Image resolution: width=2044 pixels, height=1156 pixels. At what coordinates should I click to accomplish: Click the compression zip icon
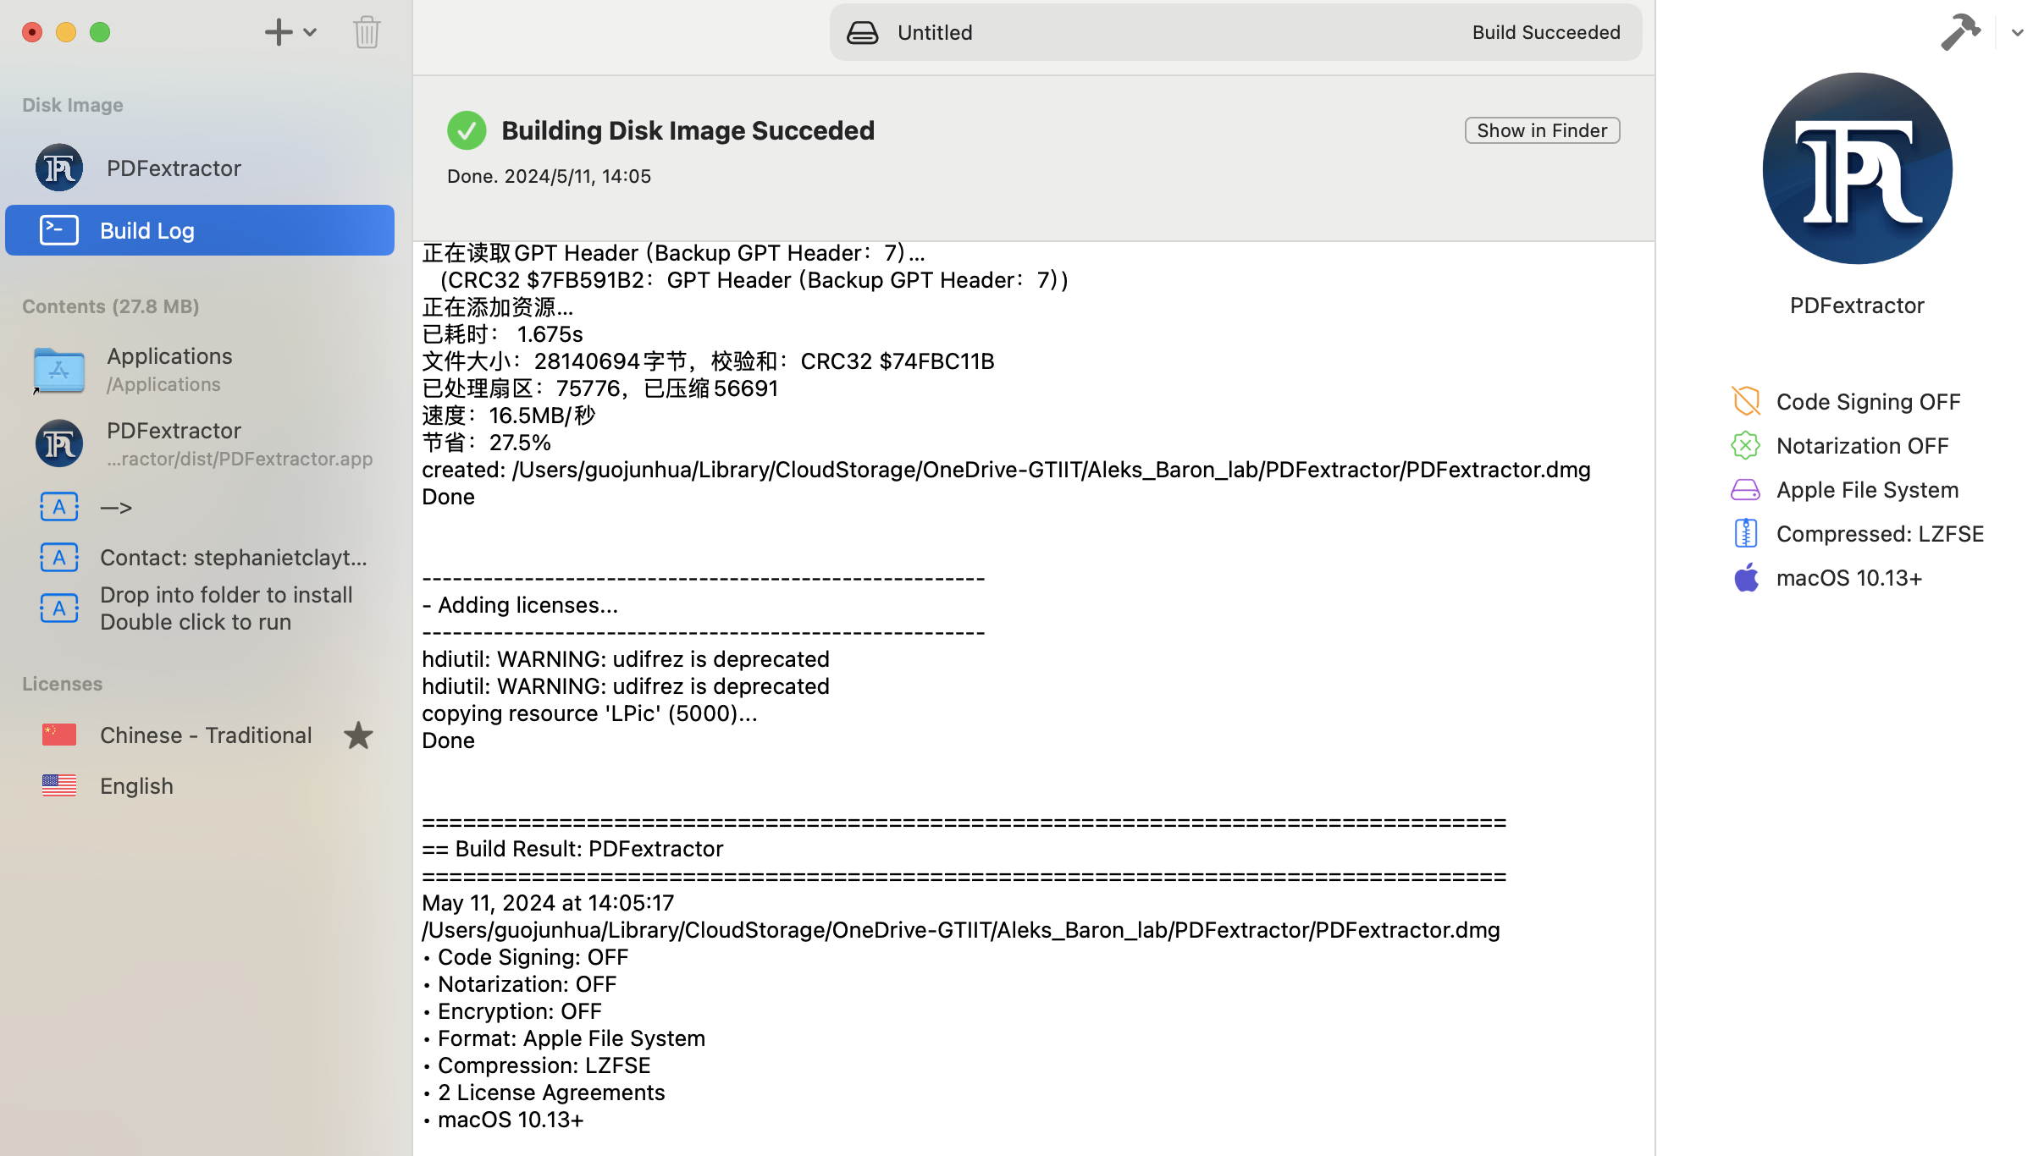coord(1745,534)
